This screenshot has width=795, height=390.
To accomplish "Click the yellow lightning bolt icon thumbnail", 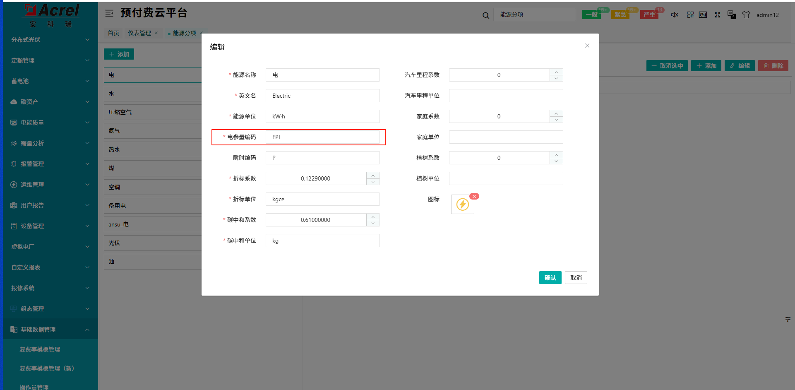I will (462, 205).
